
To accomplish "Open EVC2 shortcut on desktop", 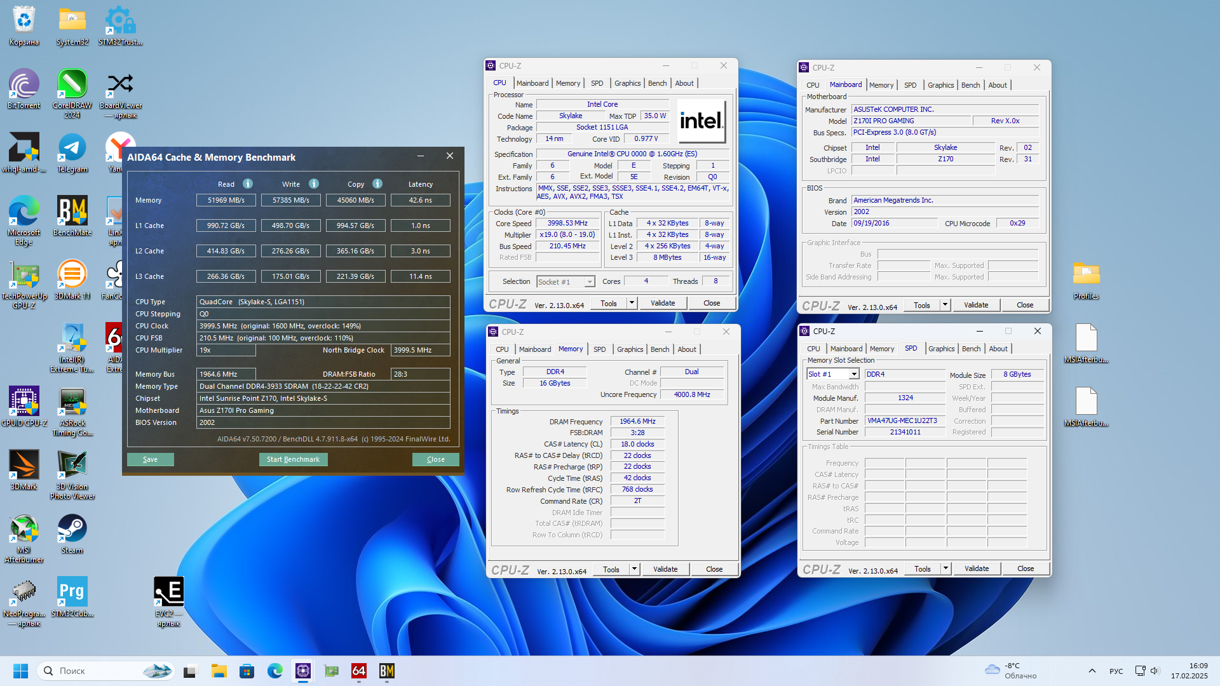I will 169,602.
